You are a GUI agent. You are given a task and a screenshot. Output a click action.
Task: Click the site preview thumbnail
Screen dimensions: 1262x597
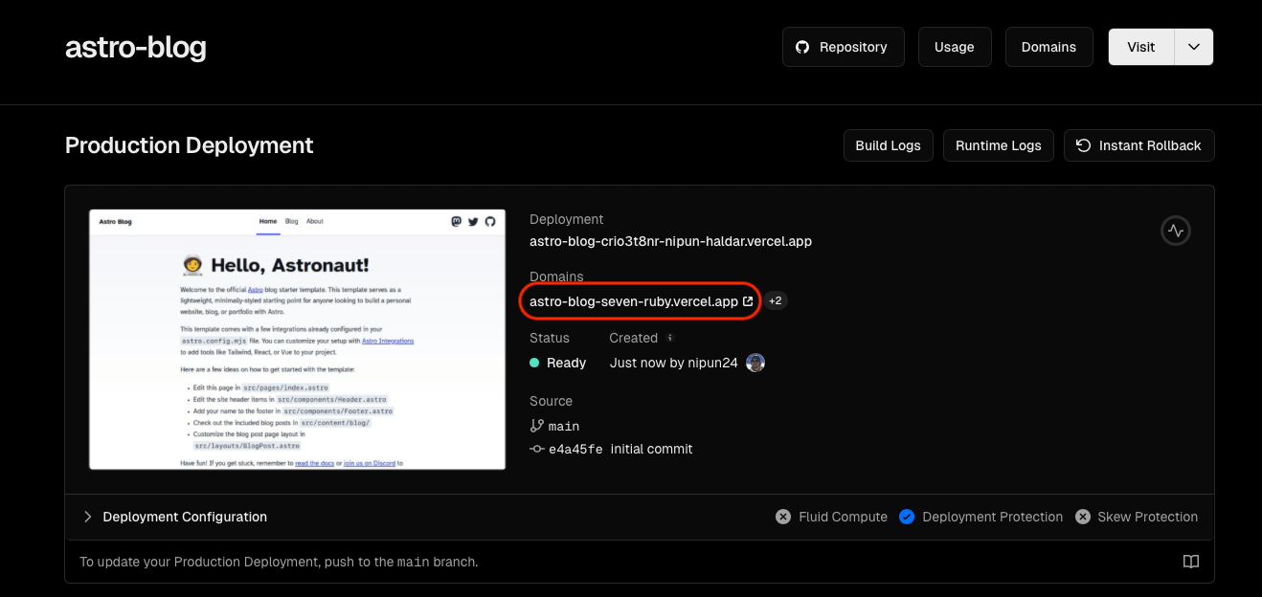pyautogui.click(x=297, y=340)
